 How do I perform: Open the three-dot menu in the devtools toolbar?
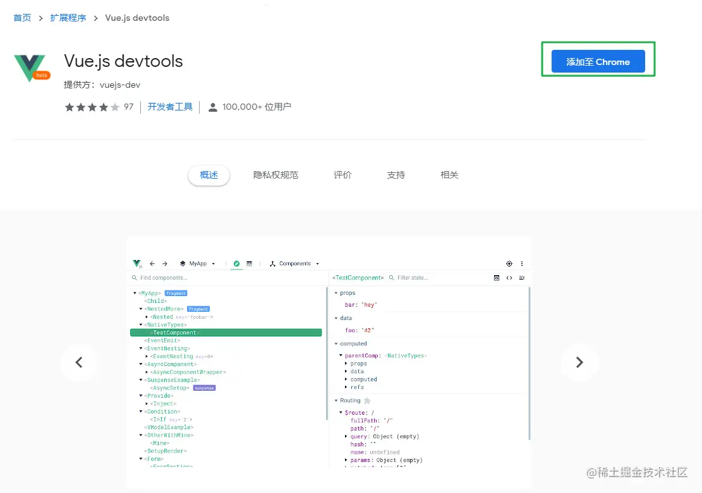tap(522, 264)
